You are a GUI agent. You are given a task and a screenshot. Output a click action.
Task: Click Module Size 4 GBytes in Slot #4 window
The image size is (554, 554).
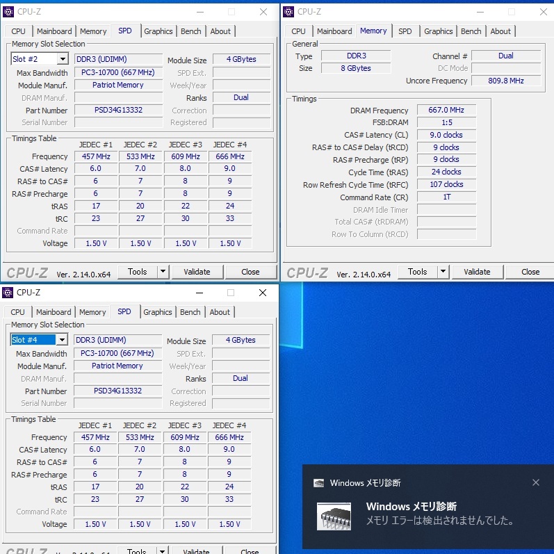241,340
